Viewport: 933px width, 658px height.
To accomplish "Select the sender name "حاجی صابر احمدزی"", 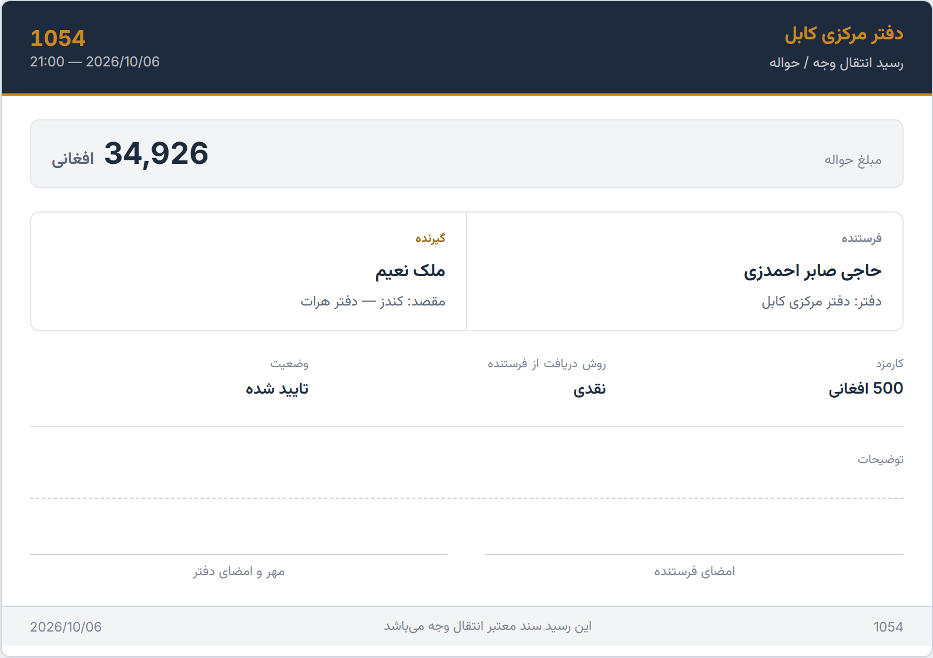I will (x=813, y=271).
